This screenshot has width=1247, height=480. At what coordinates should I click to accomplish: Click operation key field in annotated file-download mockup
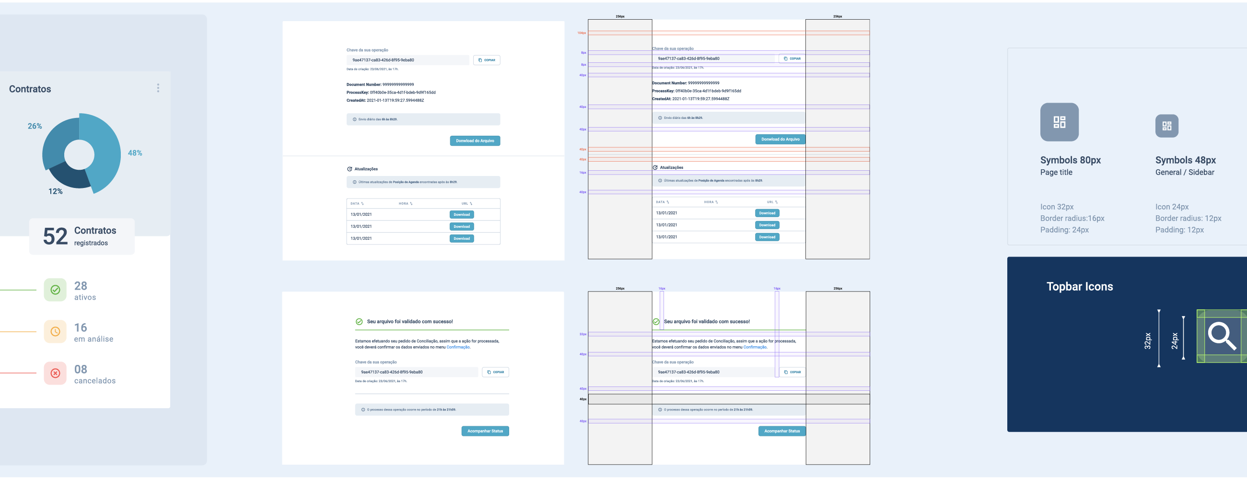pyautogui.click(x=713, y=59)
